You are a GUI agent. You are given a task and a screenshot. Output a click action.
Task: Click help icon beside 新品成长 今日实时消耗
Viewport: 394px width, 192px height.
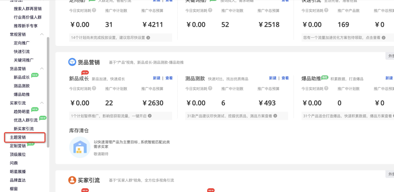click(x=94, y=88)
